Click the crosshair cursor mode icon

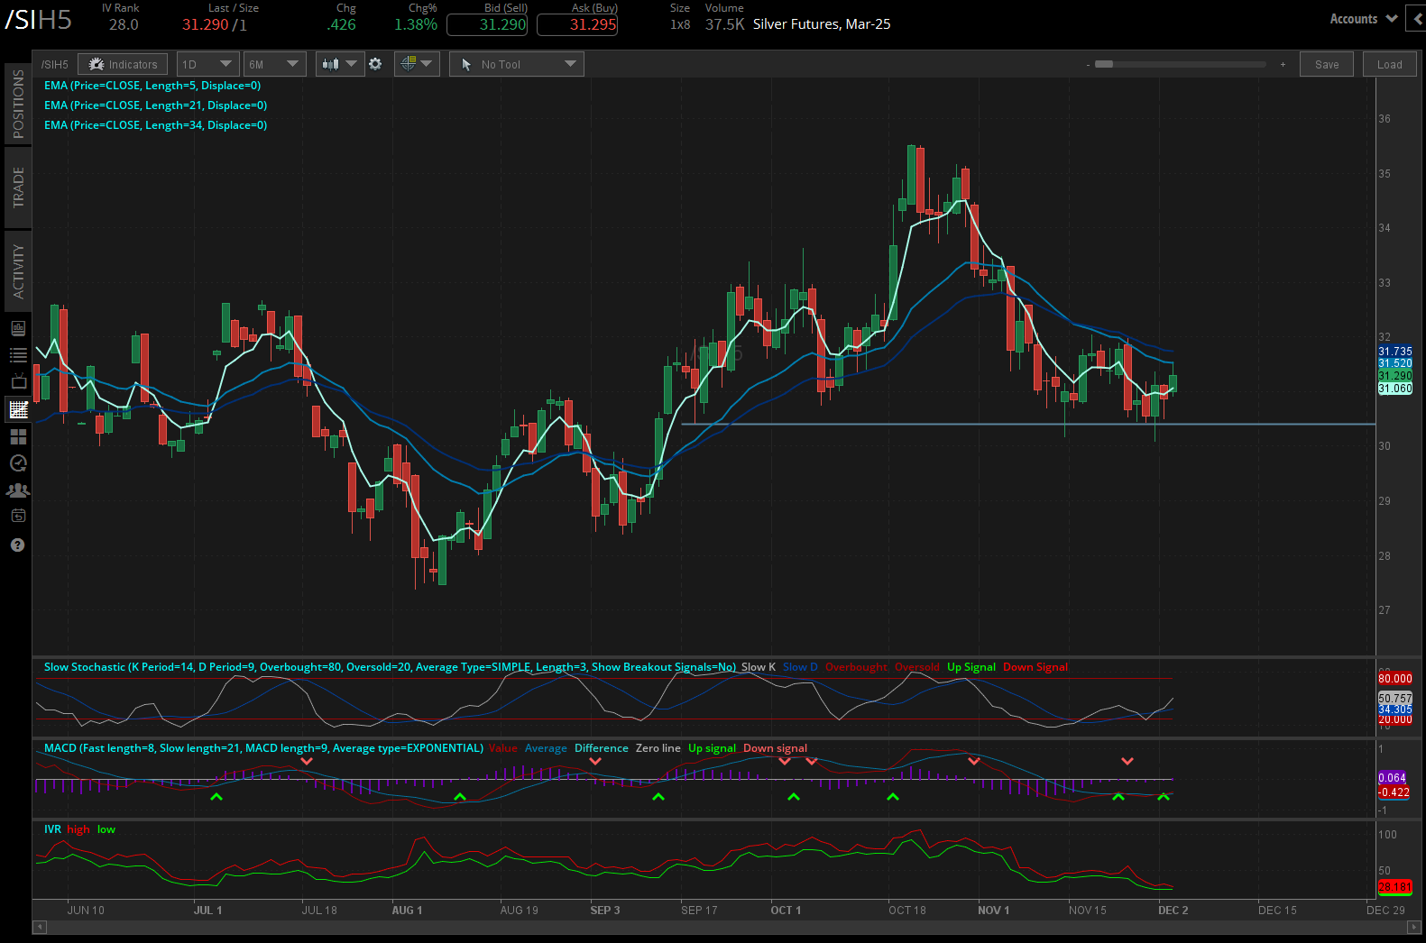(408, 64)
